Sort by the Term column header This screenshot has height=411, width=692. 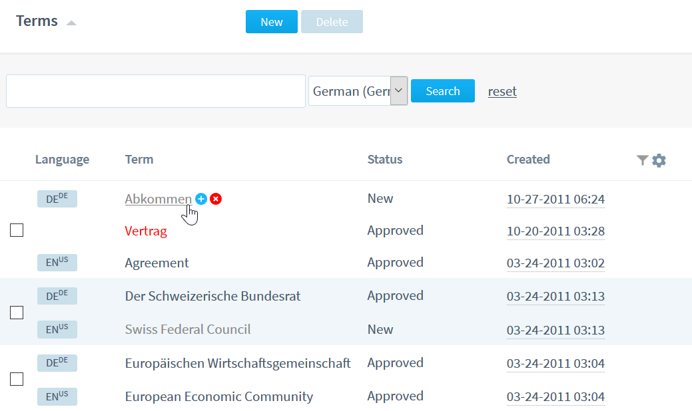[139, 160]
